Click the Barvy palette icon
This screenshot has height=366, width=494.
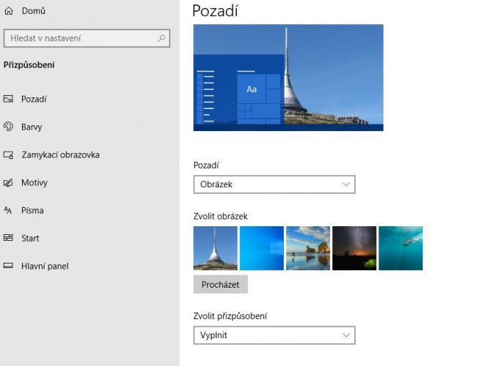(x=8, y=127)
